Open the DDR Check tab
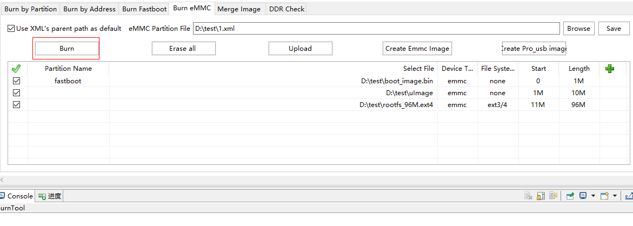The height and width of the screenshot is (226, 633). [x=286, y=9]
